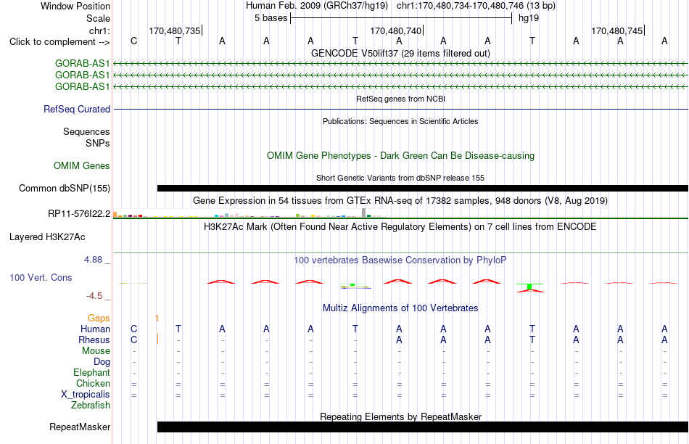Click the Chicken species label
This screenshot has height=444, width=689.
(93, 383)
